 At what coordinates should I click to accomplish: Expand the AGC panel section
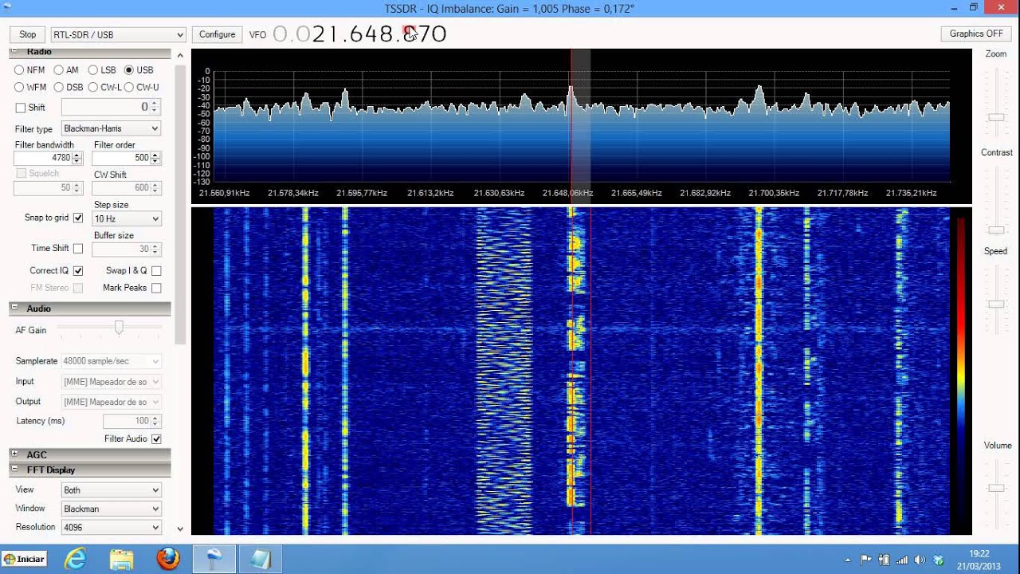coord(14,454)
